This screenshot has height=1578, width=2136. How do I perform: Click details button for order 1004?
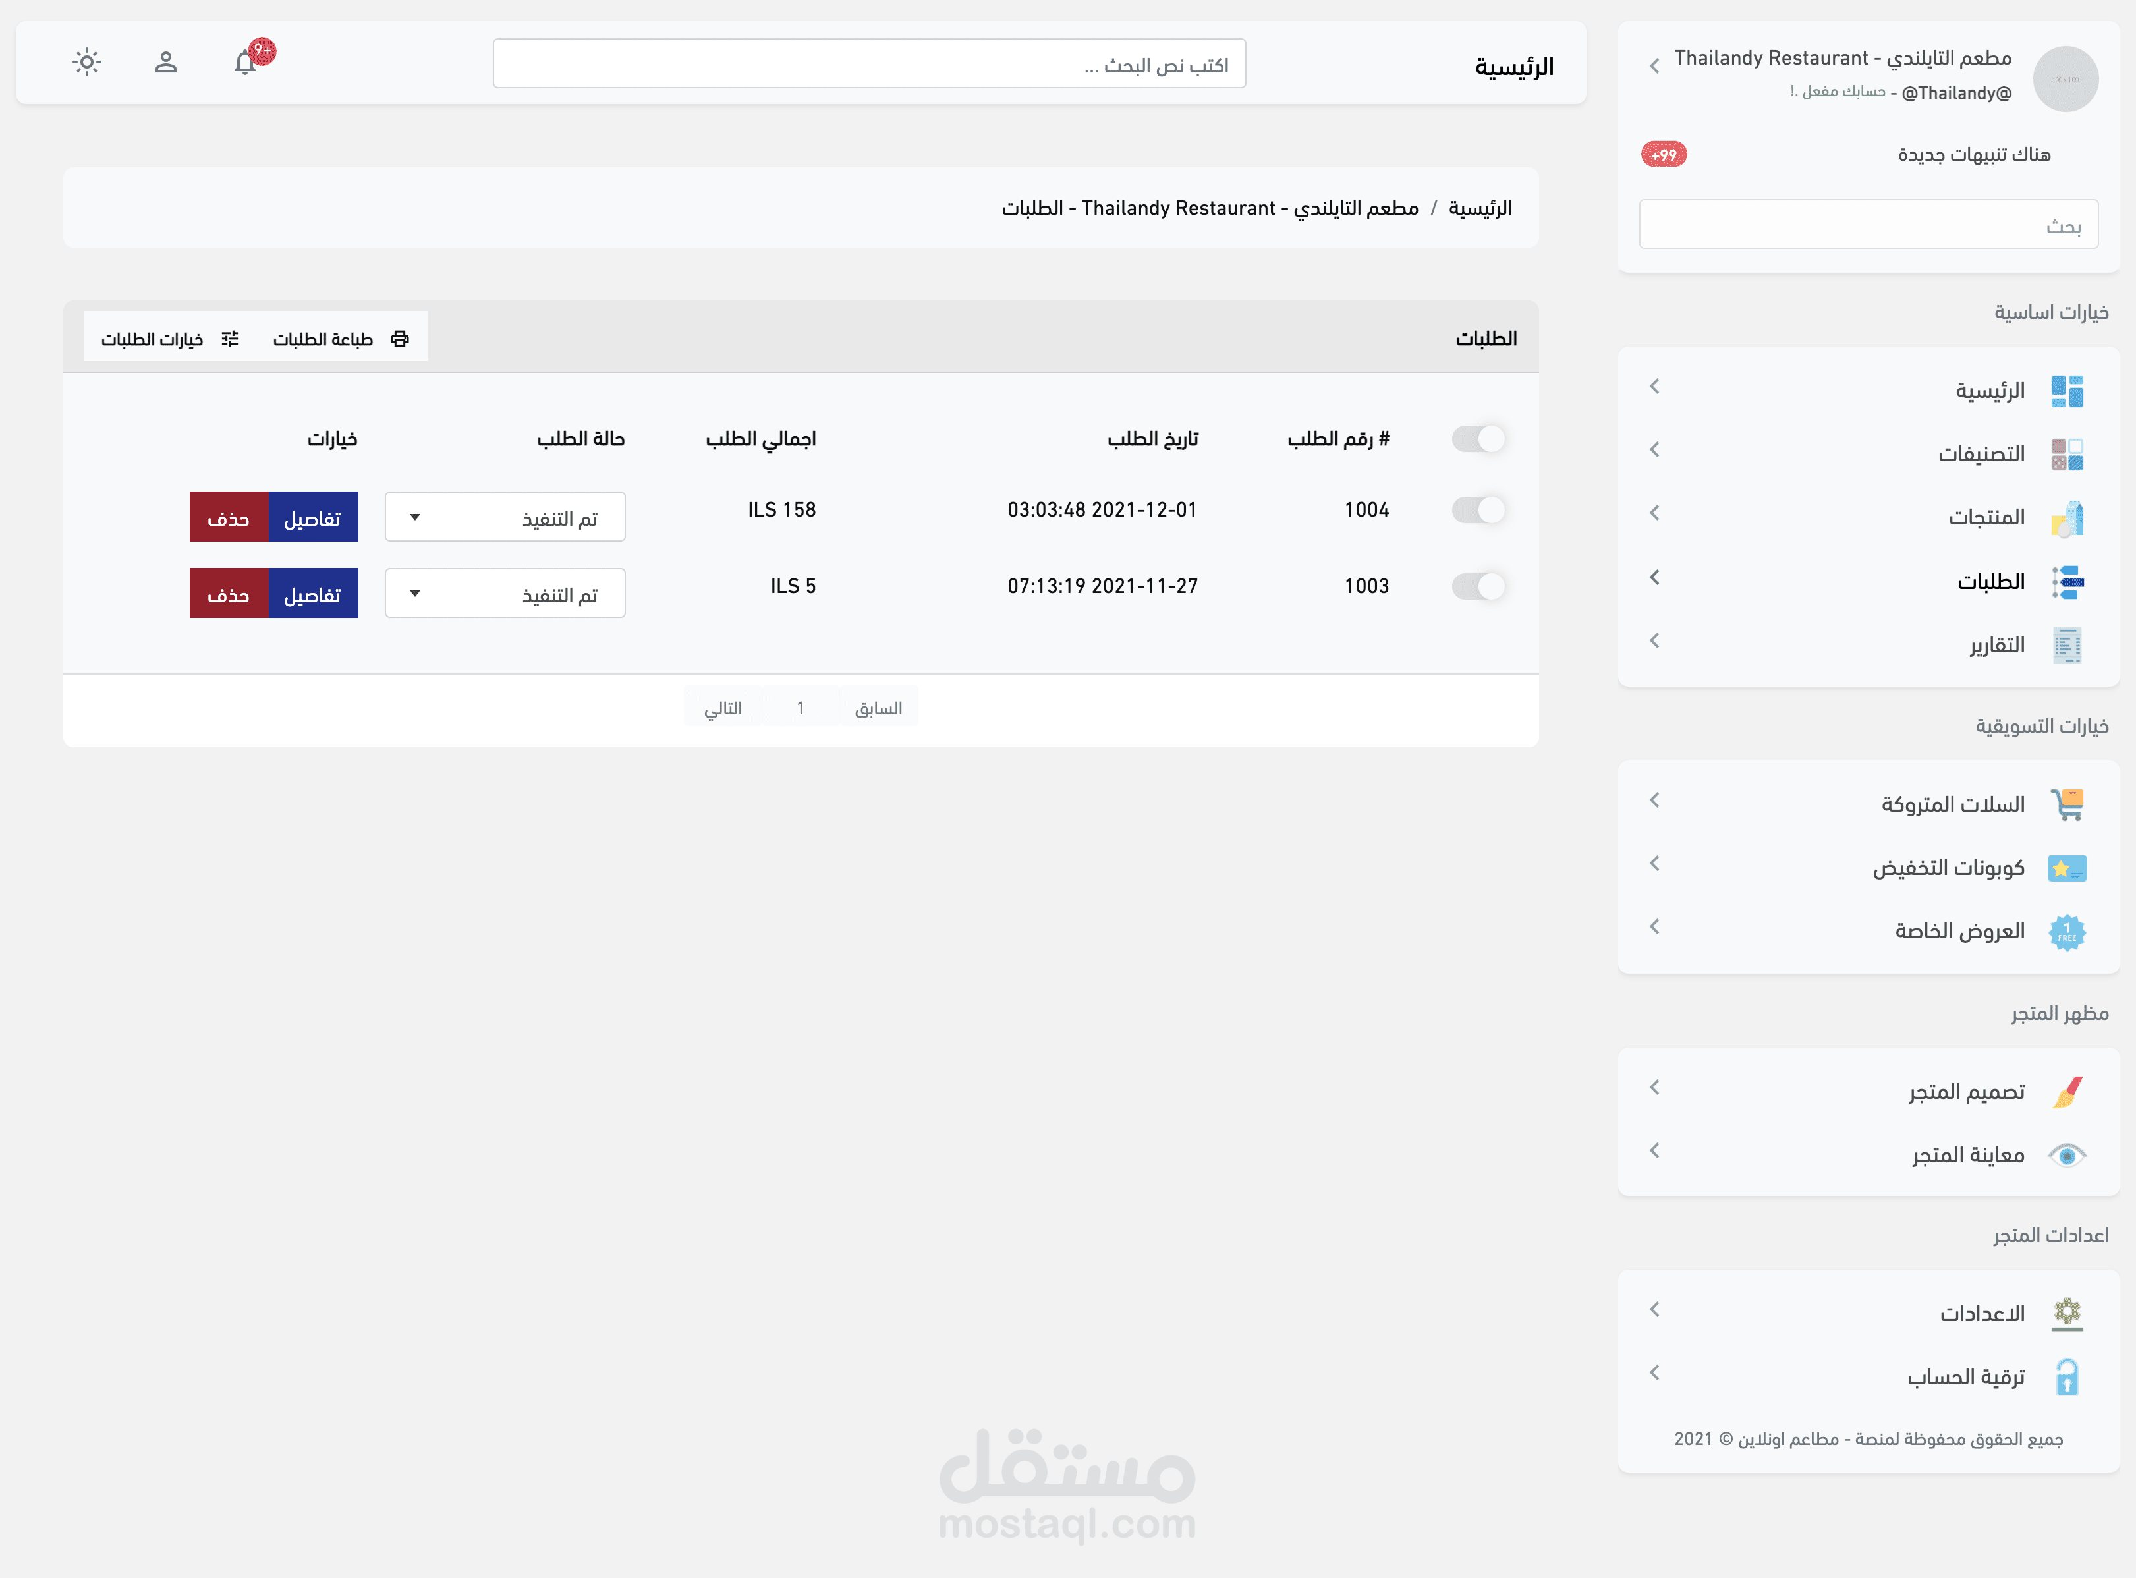pyautogui.click(x=312, y=517)
